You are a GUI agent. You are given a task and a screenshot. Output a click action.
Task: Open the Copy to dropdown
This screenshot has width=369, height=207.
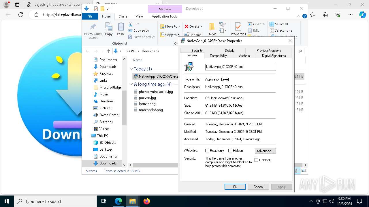click(x=170, y=35)
